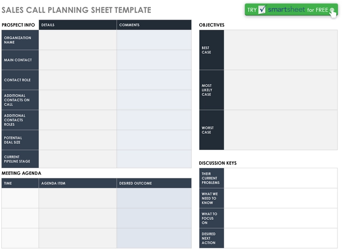Select the Main Contact details cell
This screenshot has width=342, height=249.
point(78,60)
